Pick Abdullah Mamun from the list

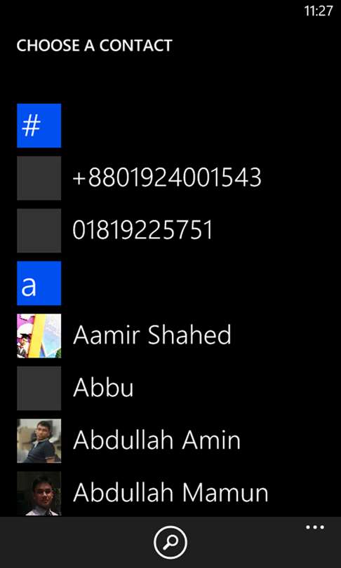tap(170, 493)
